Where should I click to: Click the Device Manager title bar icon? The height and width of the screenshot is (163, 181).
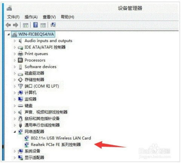tap(9, 8)
